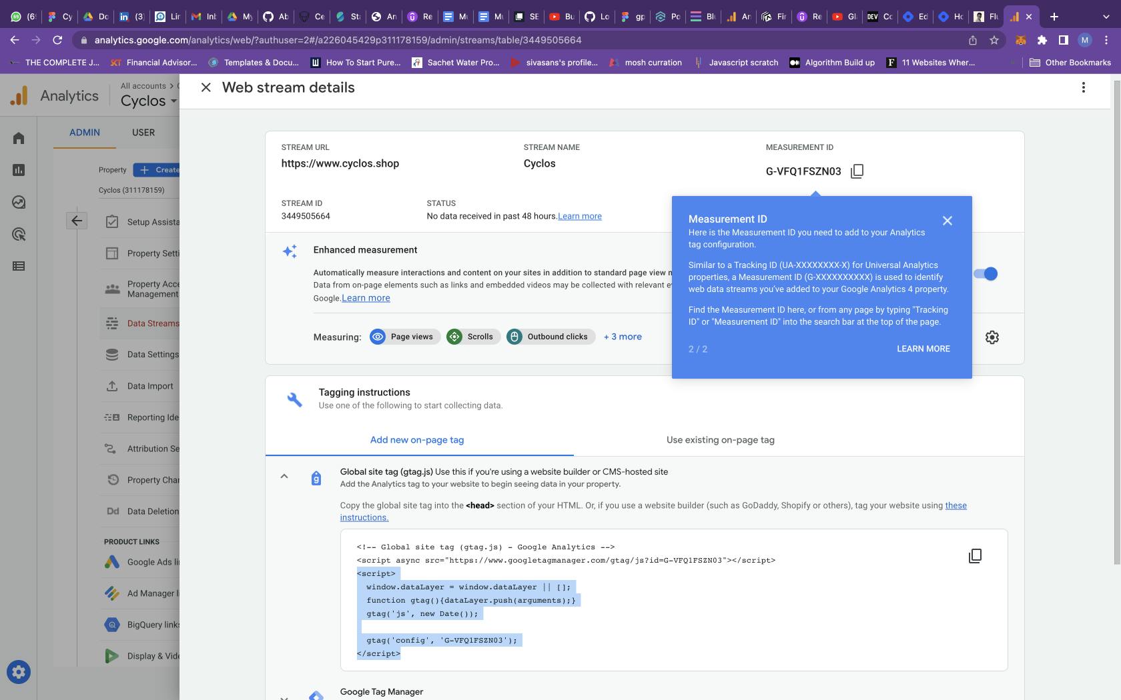Copy the global site tag code snippet

975,556
